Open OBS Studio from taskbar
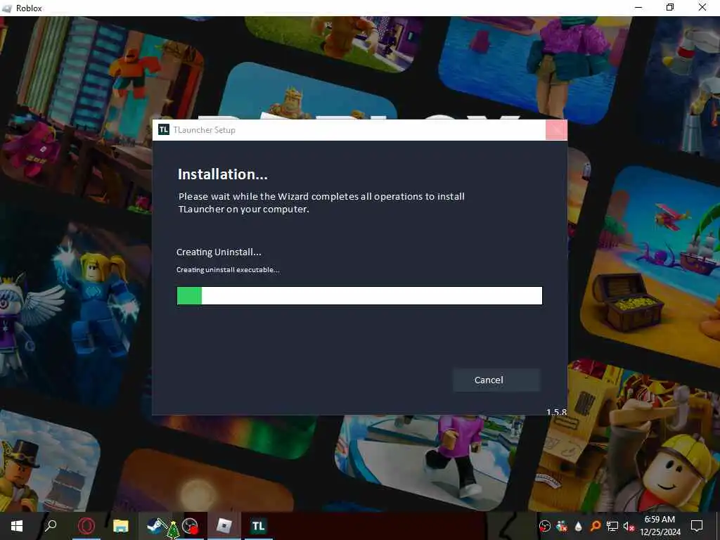This screenshot has height=540, width=720. (190, 526)
